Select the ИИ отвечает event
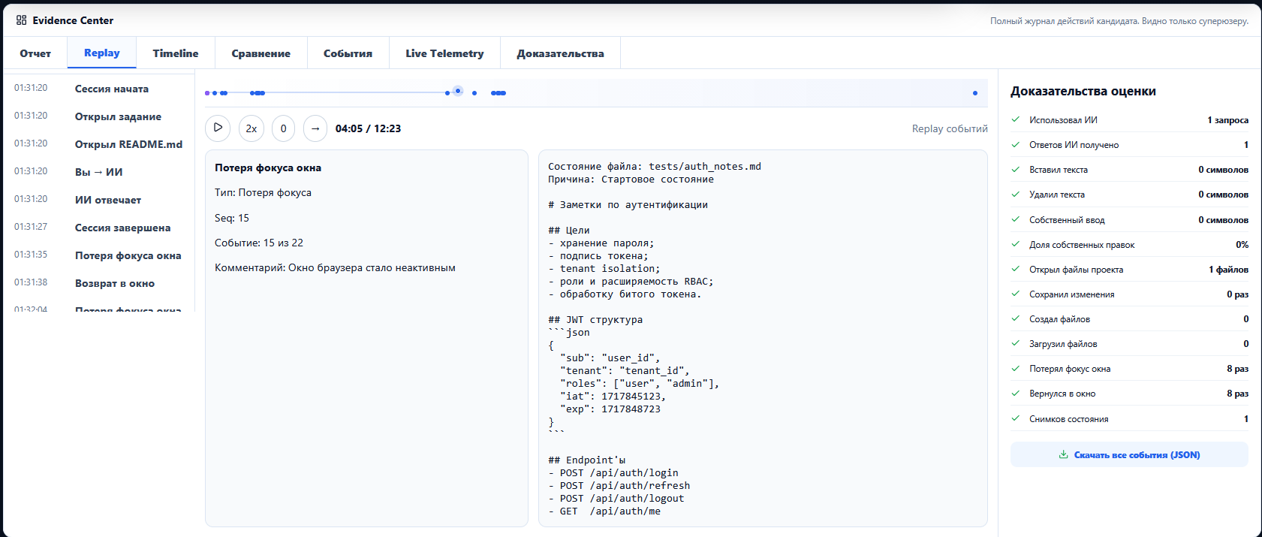The width and height of the screenshot is (1262, 537). tap(99, 200)
